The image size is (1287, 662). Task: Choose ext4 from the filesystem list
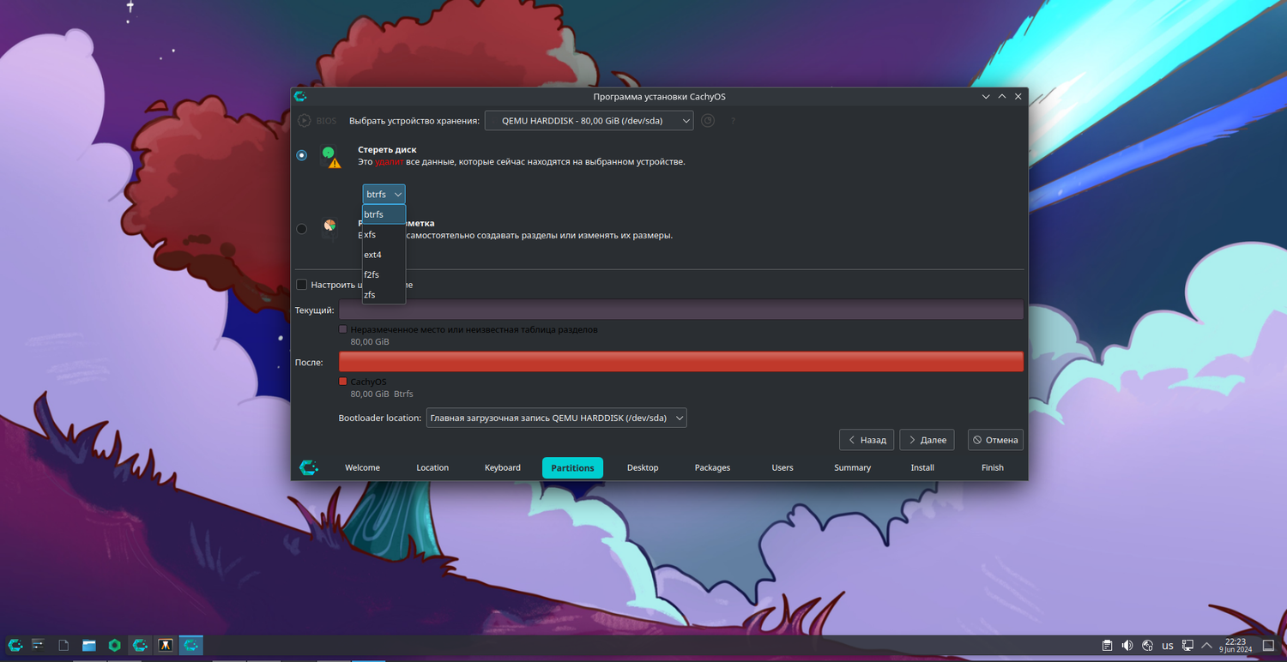(384, 255)
